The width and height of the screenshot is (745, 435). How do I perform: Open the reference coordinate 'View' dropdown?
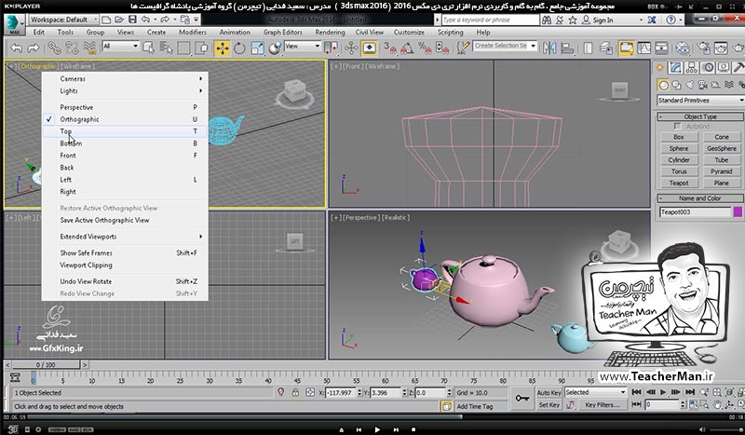pos(303,47)
